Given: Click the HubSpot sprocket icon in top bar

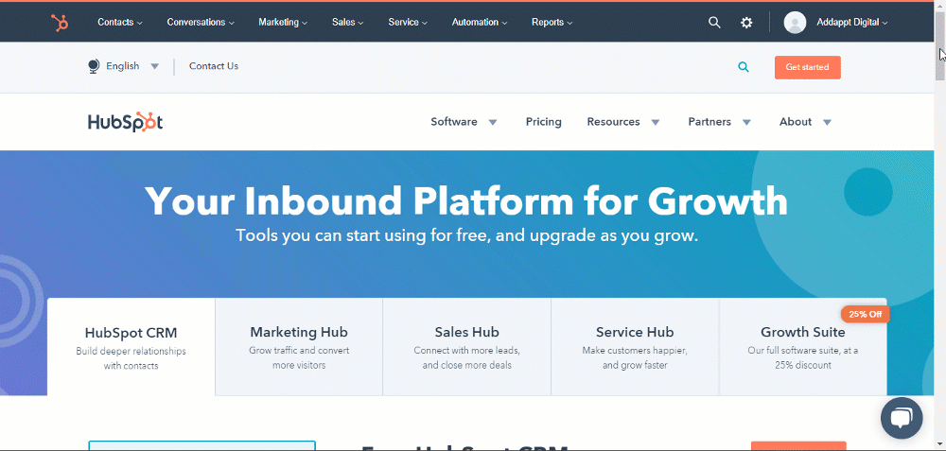Looking at the screenshot, I should [x=59, y=23].
